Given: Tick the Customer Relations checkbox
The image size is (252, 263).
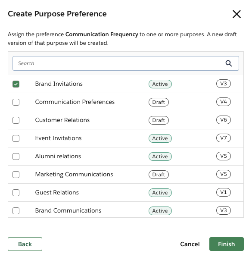Looking at the screenshot, I should click(16, 120).
